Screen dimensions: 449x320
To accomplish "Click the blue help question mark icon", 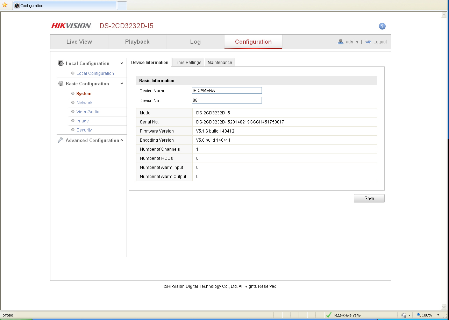I will click(382, 26).
